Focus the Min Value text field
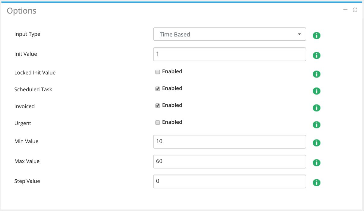364x211 pixels. coord(229,142)
